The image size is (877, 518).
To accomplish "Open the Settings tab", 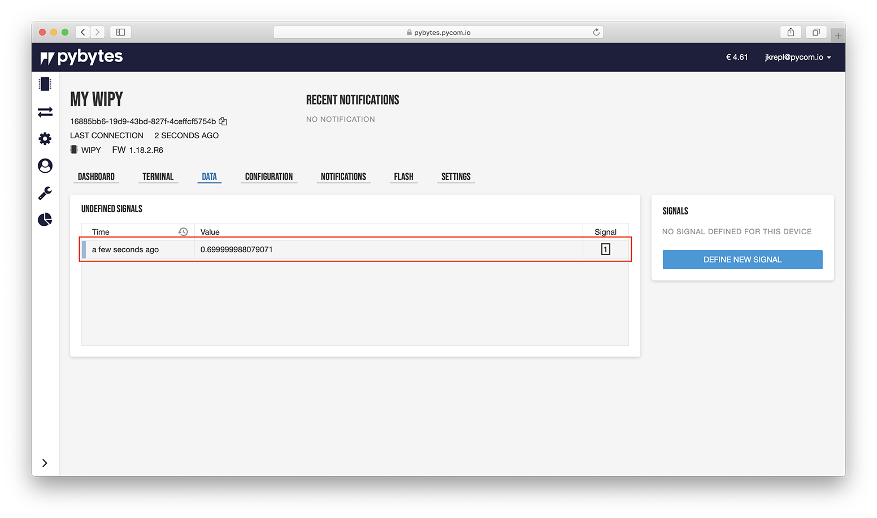I will pyautogui.click(x=456, y=177).
